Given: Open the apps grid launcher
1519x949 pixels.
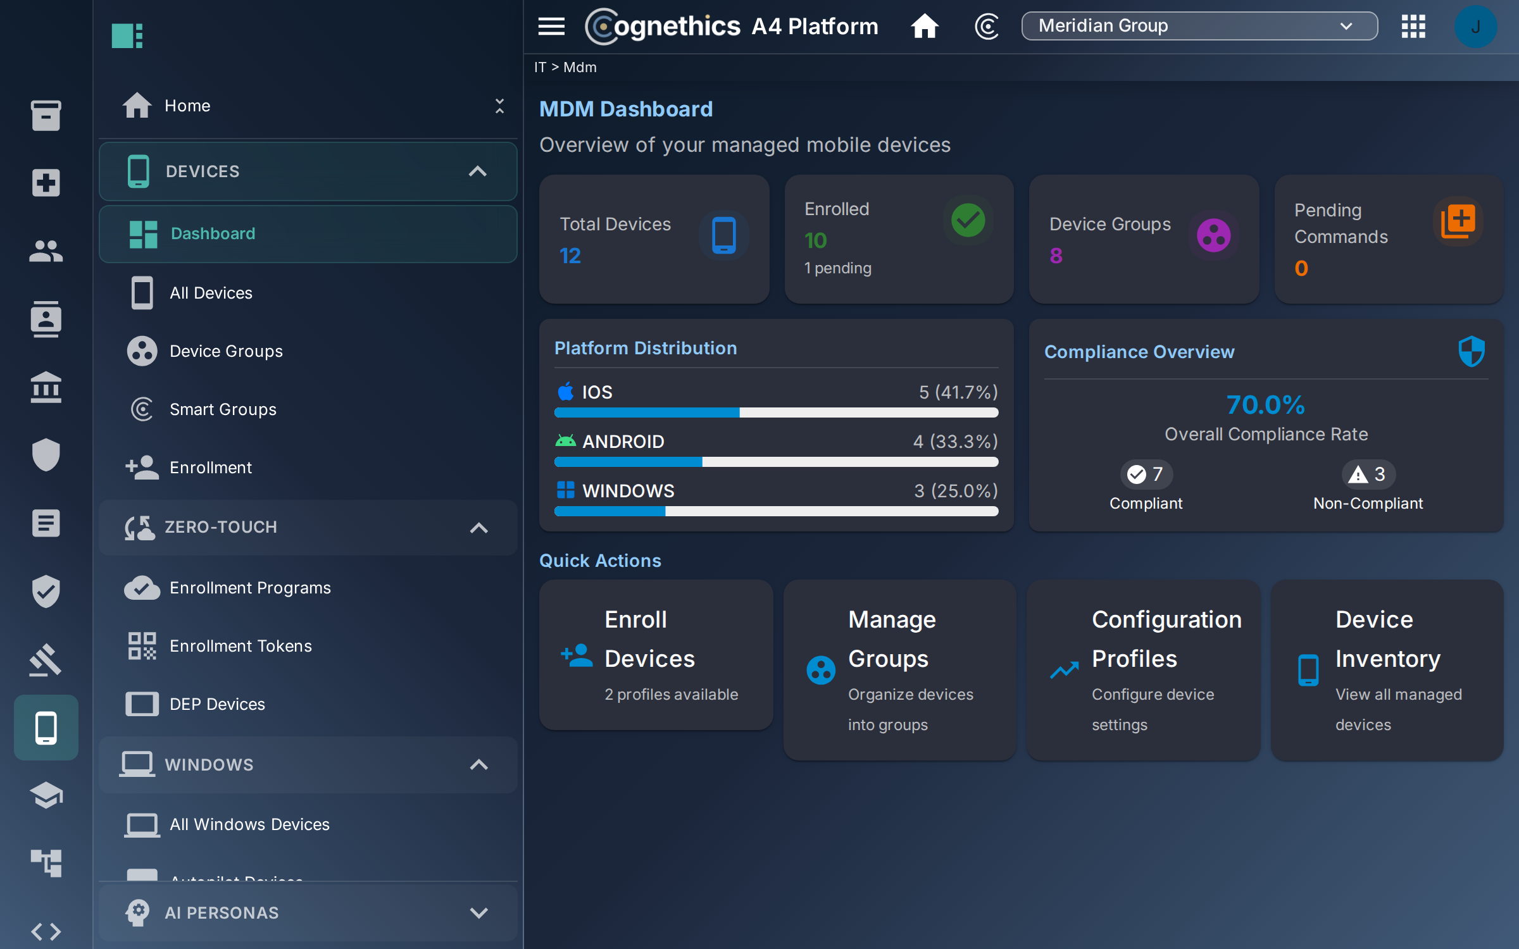Looking at the screenshot, I should (1413, 26).
